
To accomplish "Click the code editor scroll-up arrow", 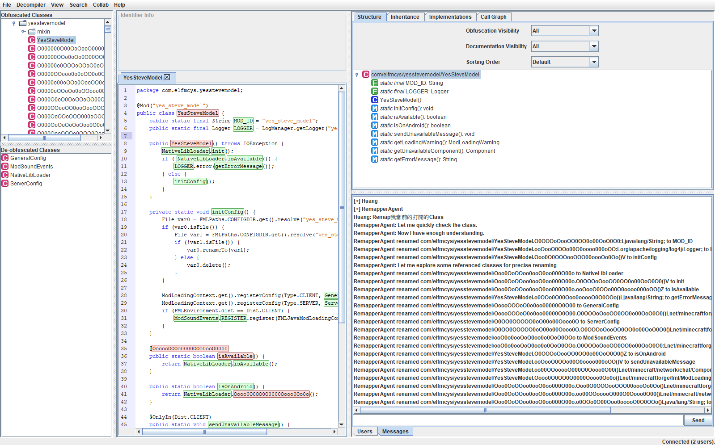I will tap(342, 88).
